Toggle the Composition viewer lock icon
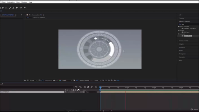This screenshot has height=112, width=199. pyautogui.click(x=30, y=15)
